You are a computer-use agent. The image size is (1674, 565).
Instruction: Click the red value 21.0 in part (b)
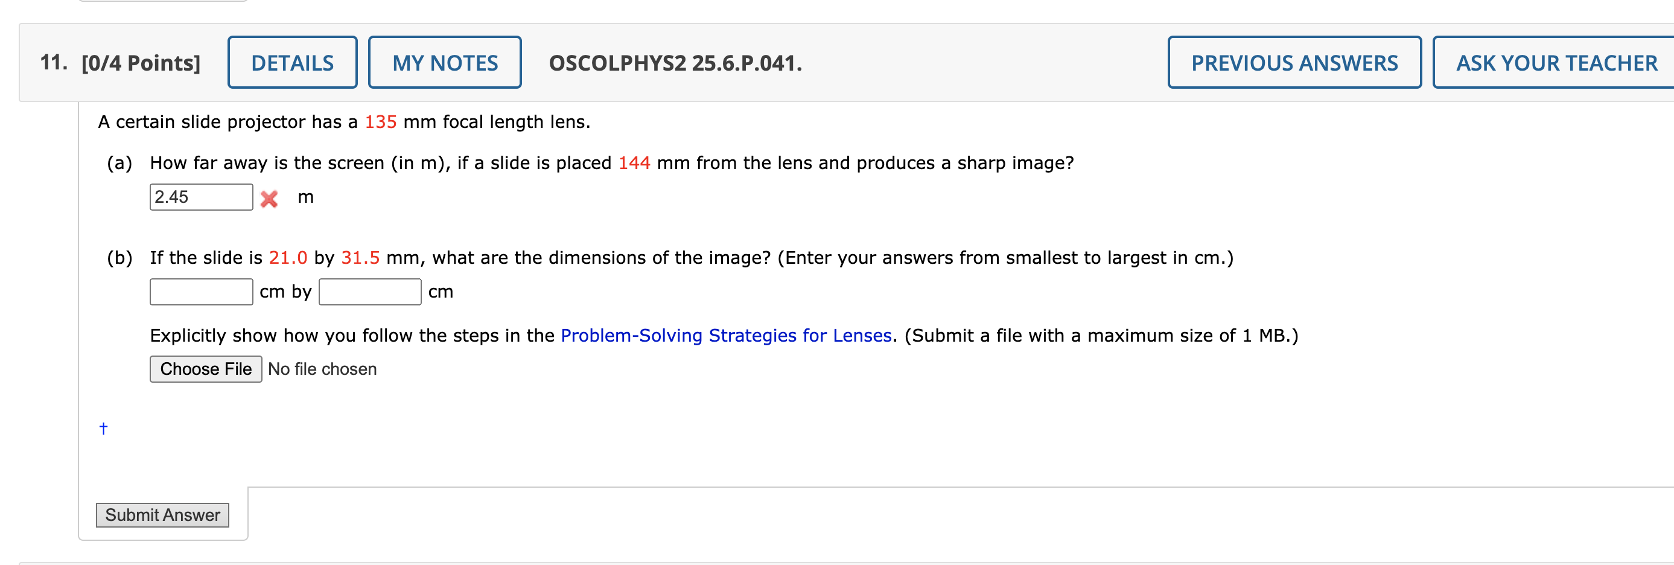pos(288,257)
